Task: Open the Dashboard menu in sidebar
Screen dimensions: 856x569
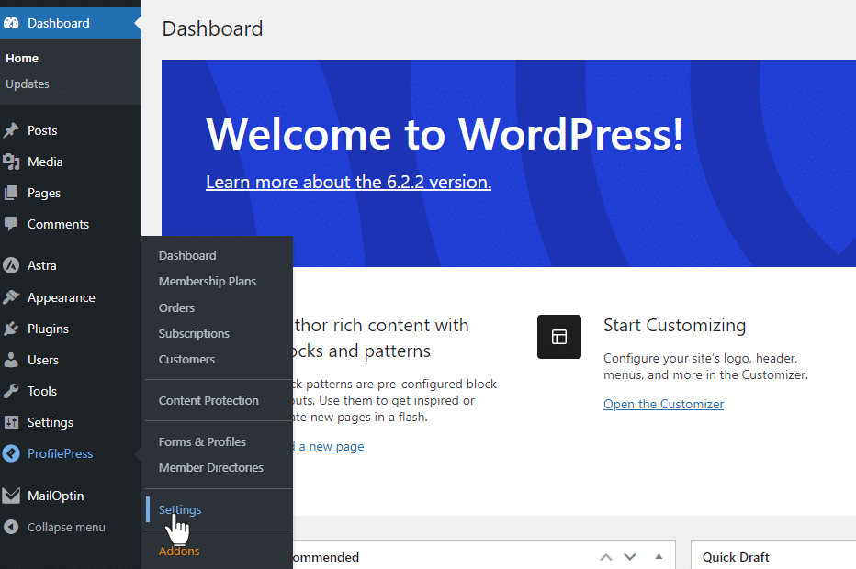Action: click(71, 23)
